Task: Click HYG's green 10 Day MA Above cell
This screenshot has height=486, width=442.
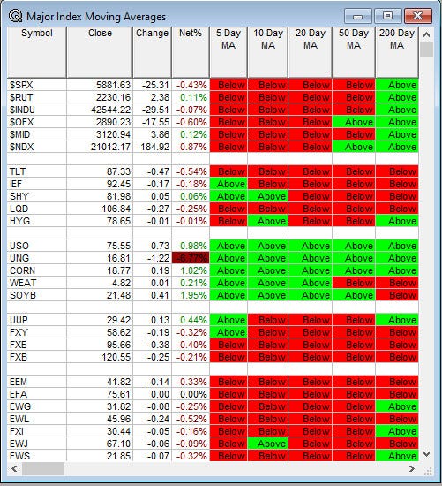Action: [x=268, y=221]
